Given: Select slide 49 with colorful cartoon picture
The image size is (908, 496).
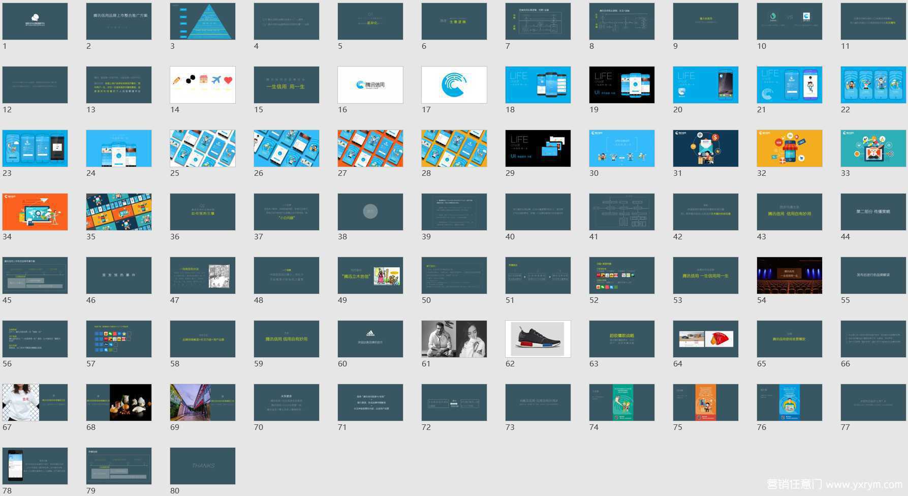Looking at the screenshot, I should [x=370, y=275].
